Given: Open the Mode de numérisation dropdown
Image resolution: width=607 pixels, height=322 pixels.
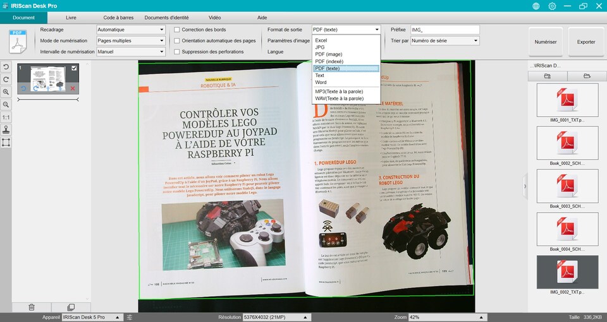Looking at the screenshot, I should tap(131, 40).
